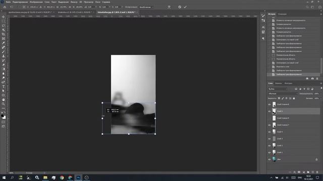Create new document from current history state
This screenshot has height=181, width=323.
coord(307,78)
